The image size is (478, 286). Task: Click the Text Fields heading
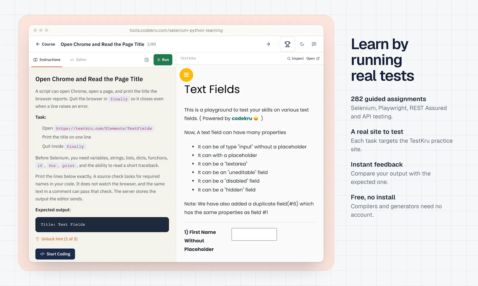(212, 89)
